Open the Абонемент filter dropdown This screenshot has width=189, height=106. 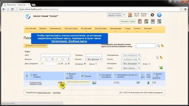[x=131, y=64]
